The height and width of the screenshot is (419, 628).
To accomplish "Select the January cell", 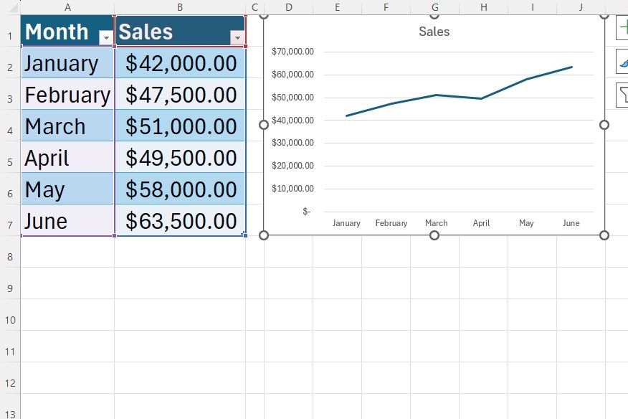I will tap(67, 62).
